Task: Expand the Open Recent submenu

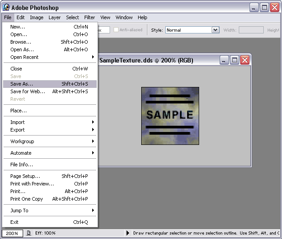Action: click(x=50, y=57)
